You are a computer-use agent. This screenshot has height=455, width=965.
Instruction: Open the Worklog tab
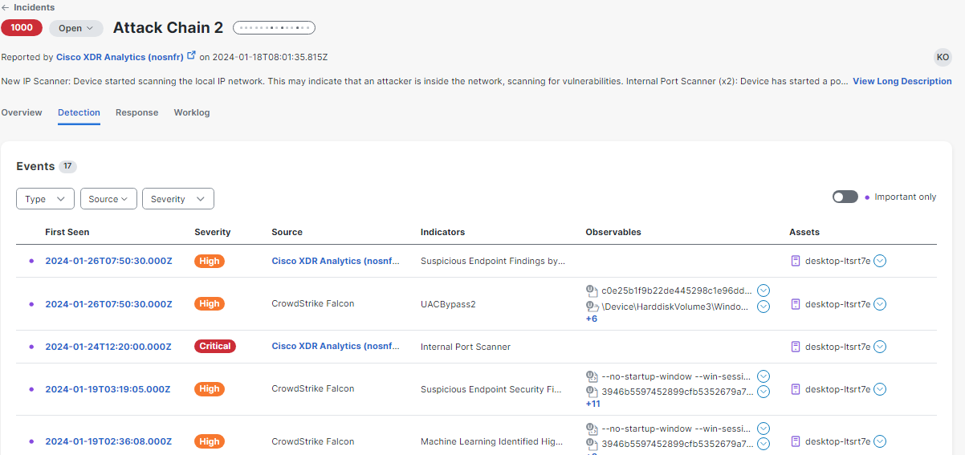[192, 112]
